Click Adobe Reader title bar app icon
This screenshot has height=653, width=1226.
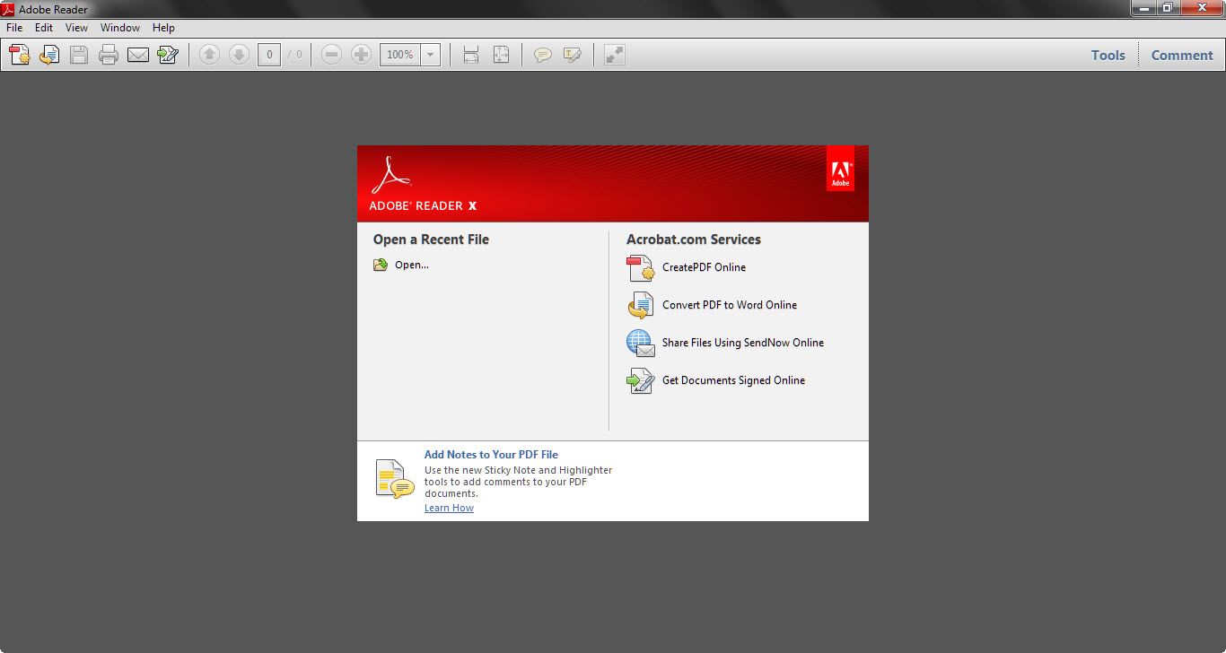pyautogui.click(x=8, y=9)
